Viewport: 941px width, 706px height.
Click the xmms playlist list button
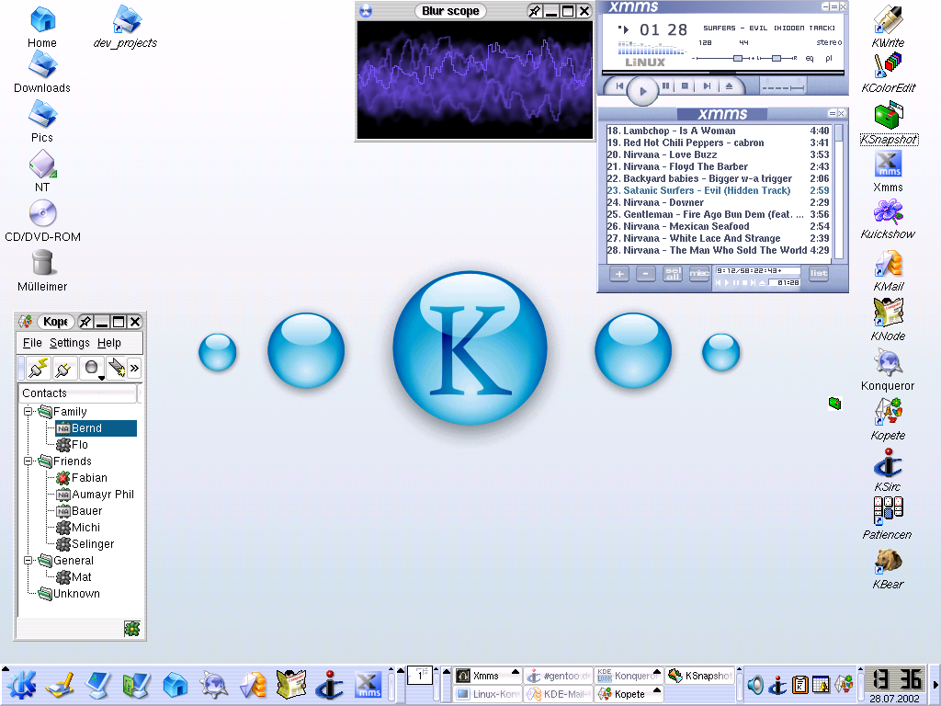[819, 274]
